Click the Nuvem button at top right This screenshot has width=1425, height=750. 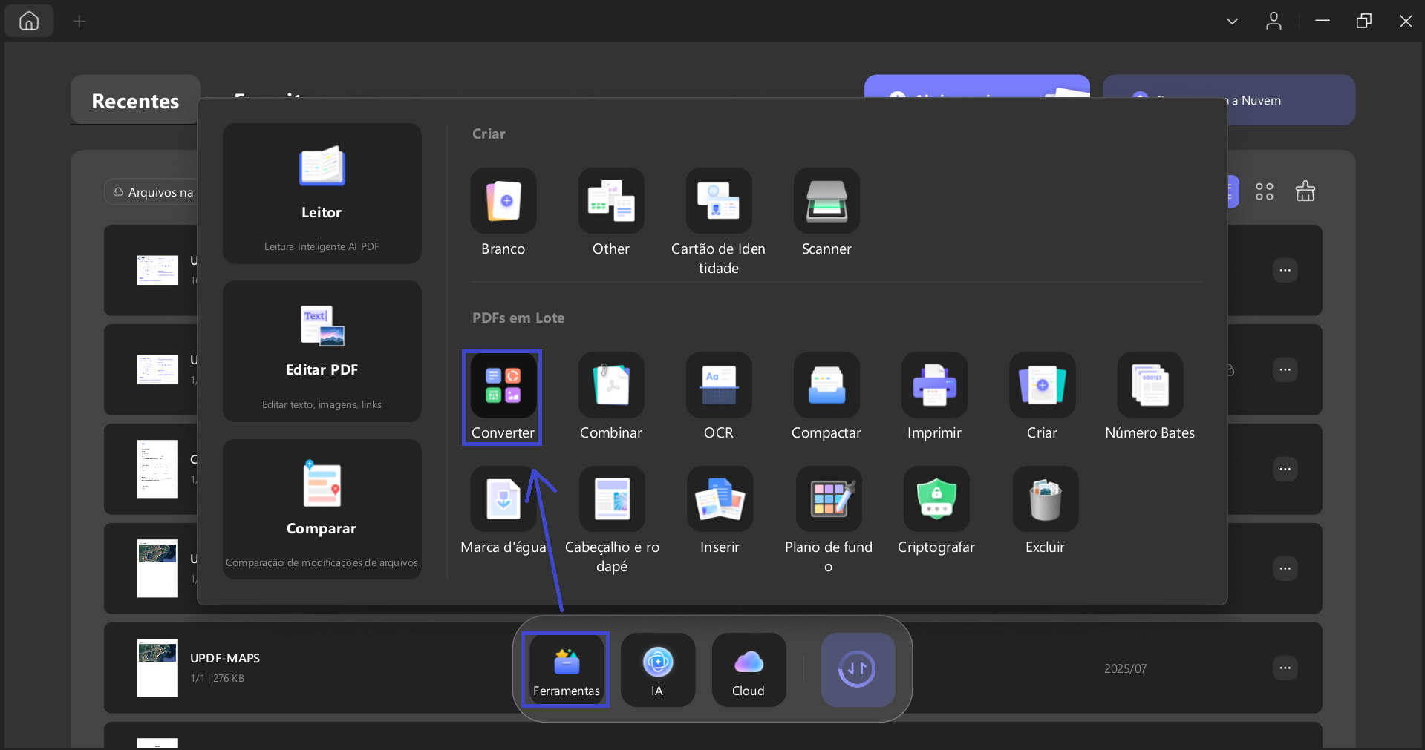pos(1229,100)
